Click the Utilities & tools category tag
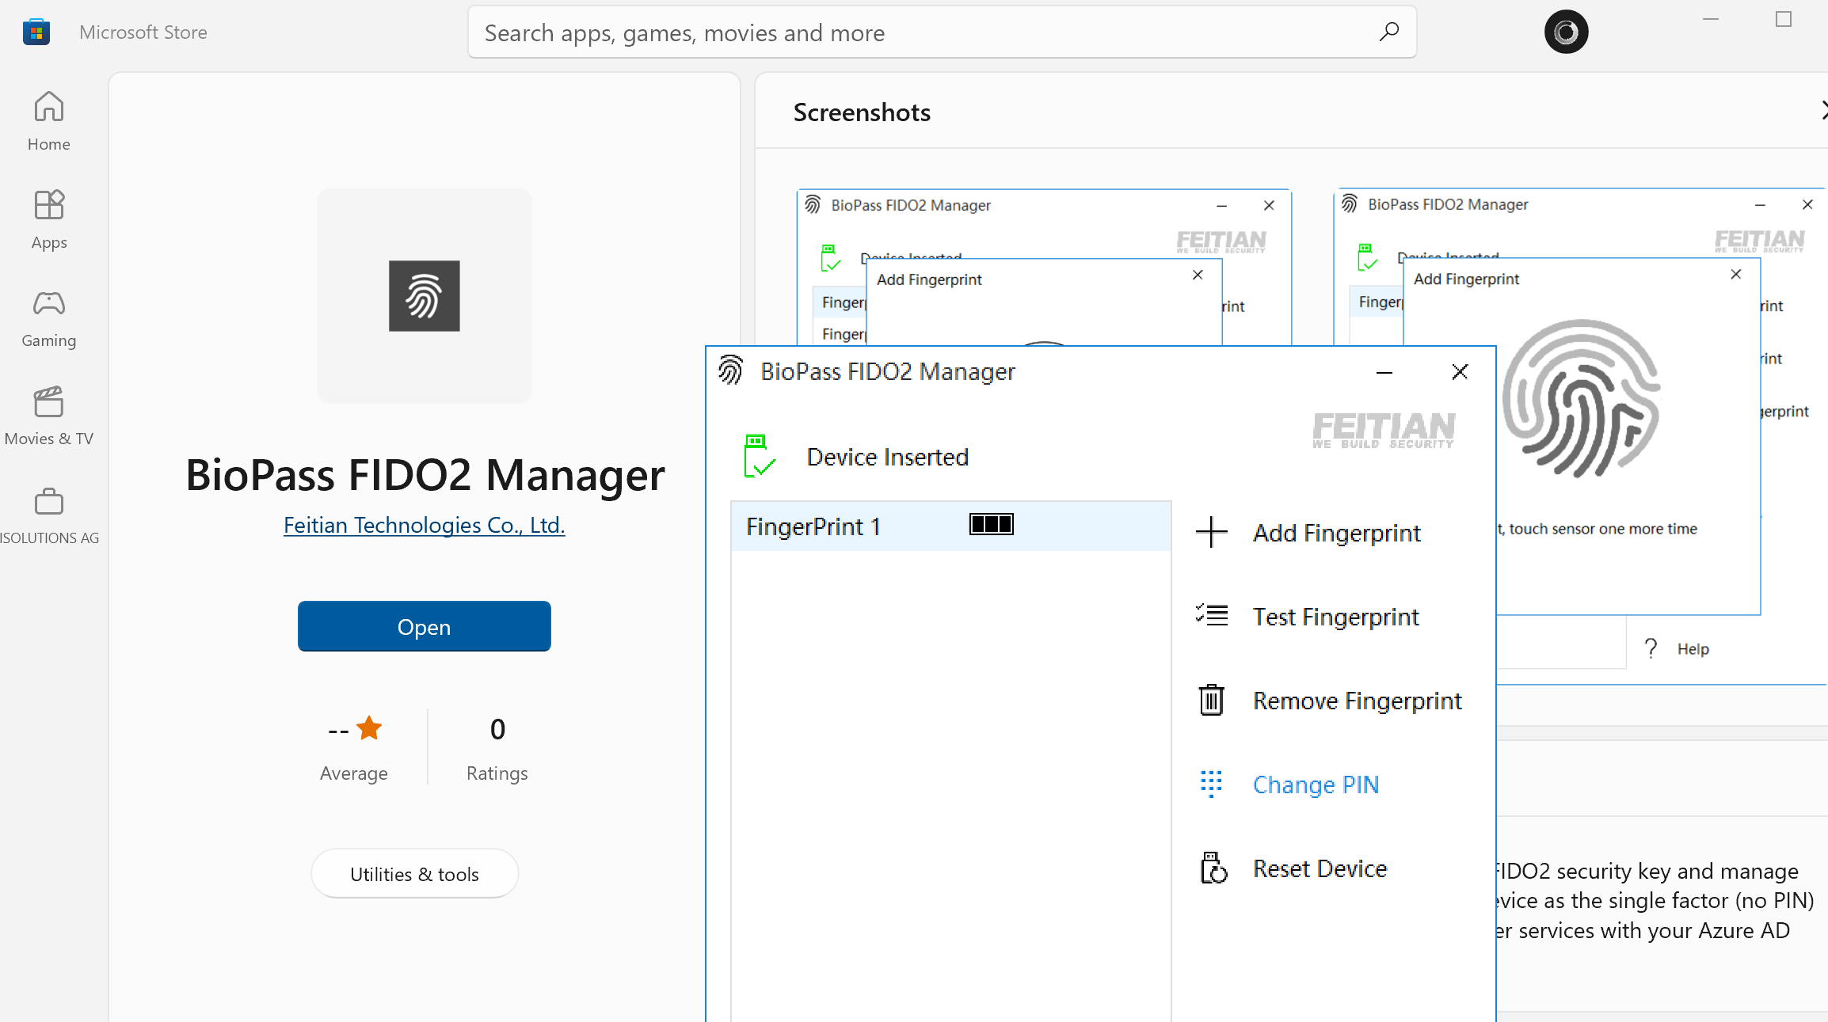Image resolution: width=1828 pixels, height=1022 pixels. click(414, 874)
